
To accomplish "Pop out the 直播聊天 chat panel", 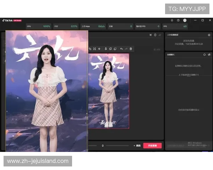I will [x=209, y=55].
